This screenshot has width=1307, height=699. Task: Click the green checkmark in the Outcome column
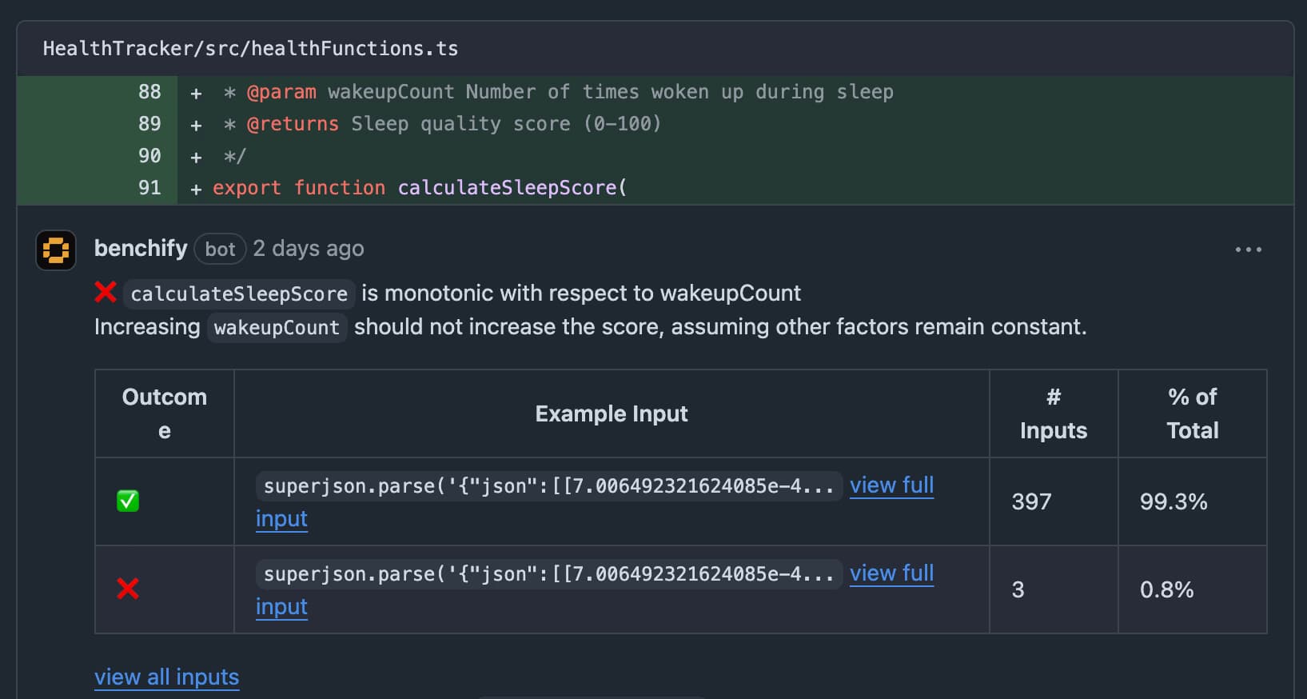(127, 501)
